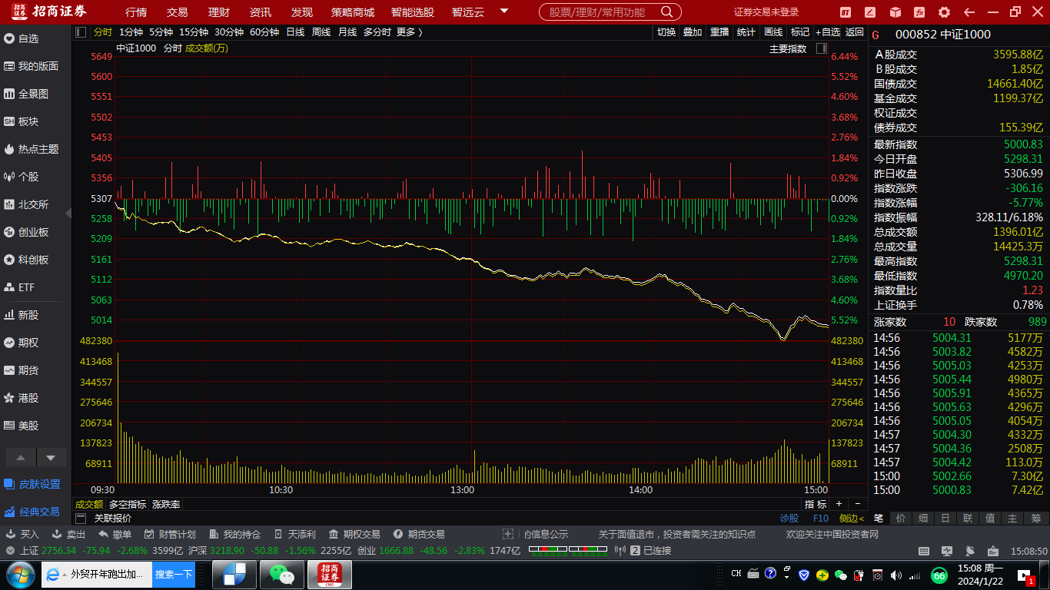Click the search magnifier icon
1050x590 pixels.
(666, 12)
